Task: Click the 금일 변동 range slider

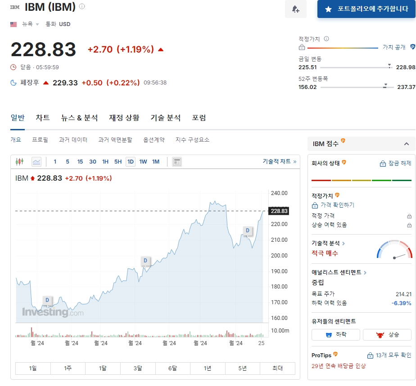Action: (x=356, y=67)
